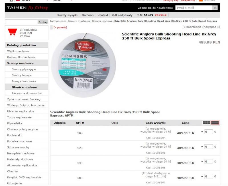
Task: Click the TAIMEN fly fishing logo
Action: (27, 8)
